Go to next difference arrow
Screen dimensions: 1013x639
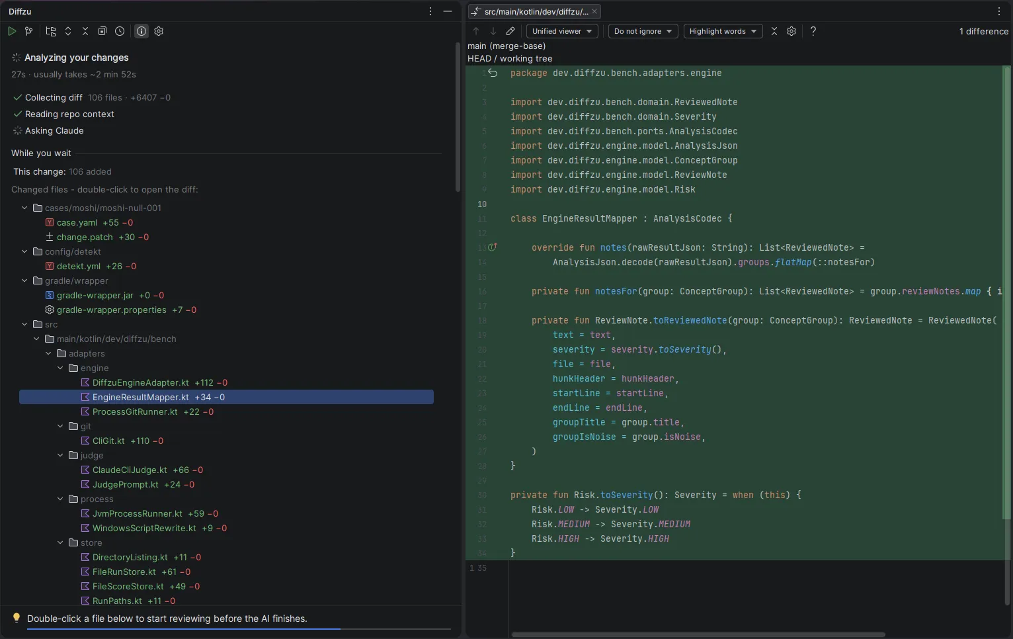[x=493, y=31]
